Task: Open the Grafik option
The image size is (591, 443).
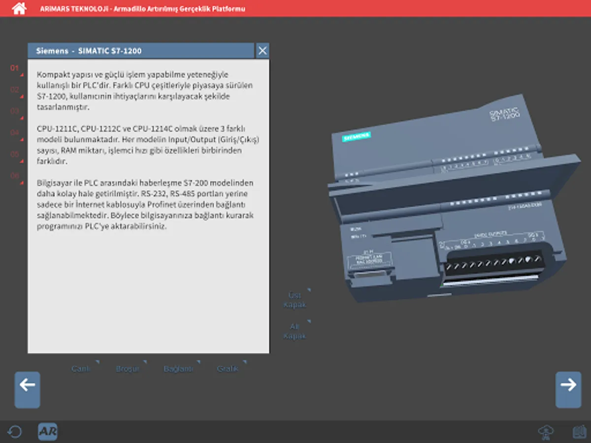Action: tap(228, 369)
